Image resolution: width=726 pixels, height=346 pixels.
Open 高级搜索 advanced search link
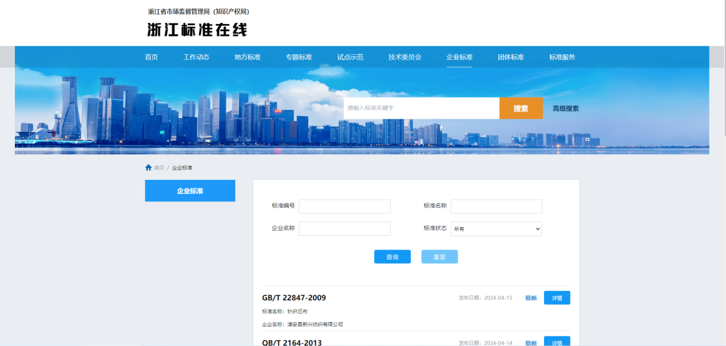566,108
